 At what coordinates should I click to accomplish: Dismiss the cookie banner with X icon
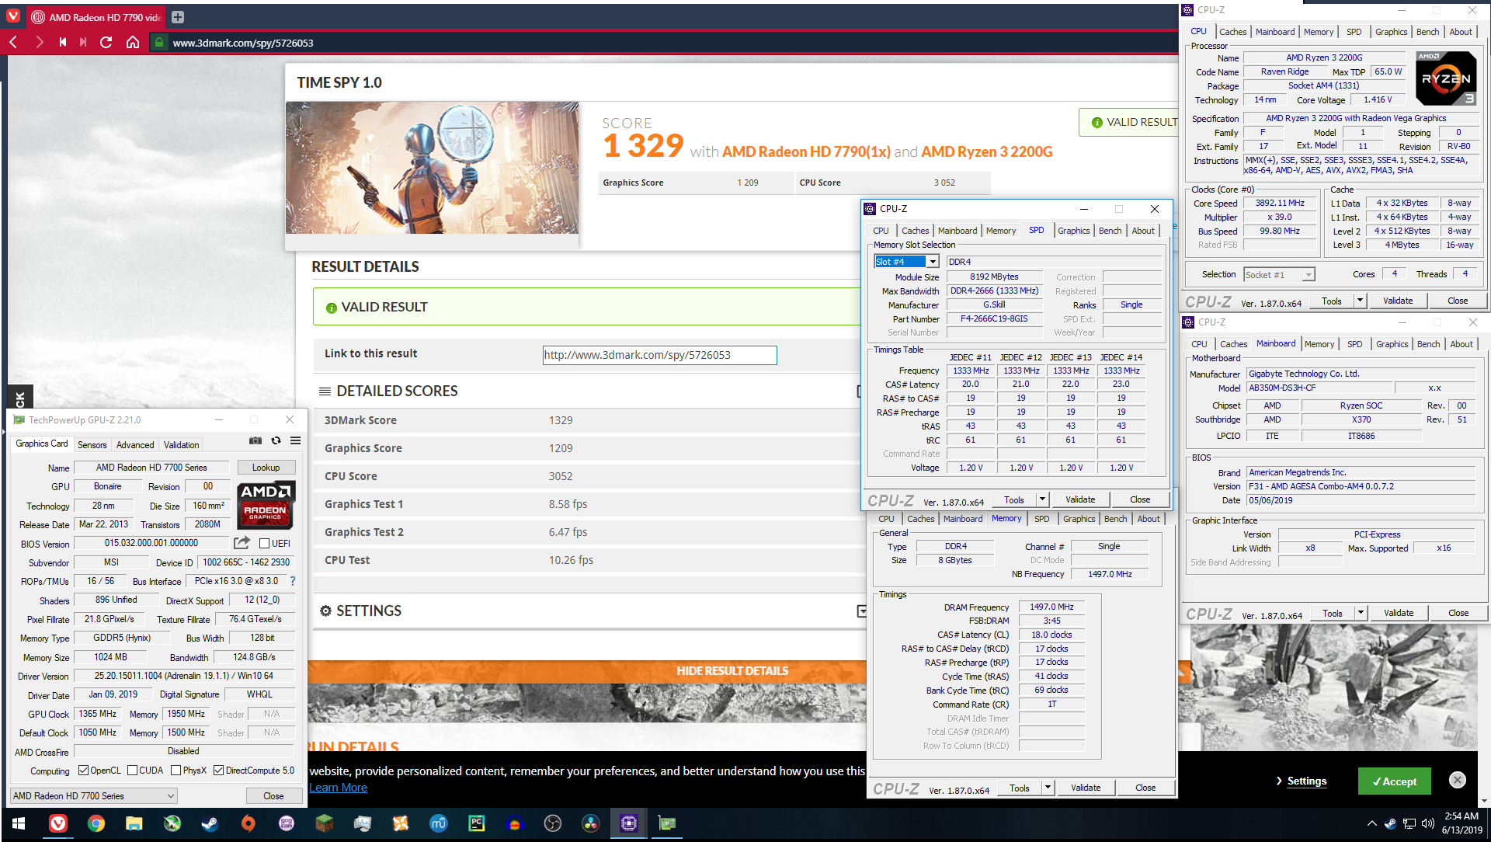(1458, 780)
